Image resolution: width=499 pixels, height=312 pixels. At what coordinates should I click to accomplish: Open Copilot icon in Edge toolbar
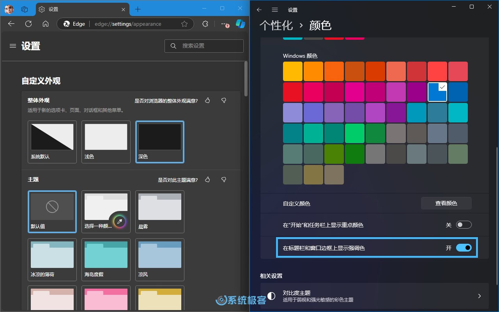pos(241,24)
